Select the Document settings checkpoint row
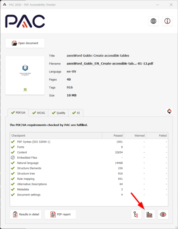178x229 pixels. 89,195
